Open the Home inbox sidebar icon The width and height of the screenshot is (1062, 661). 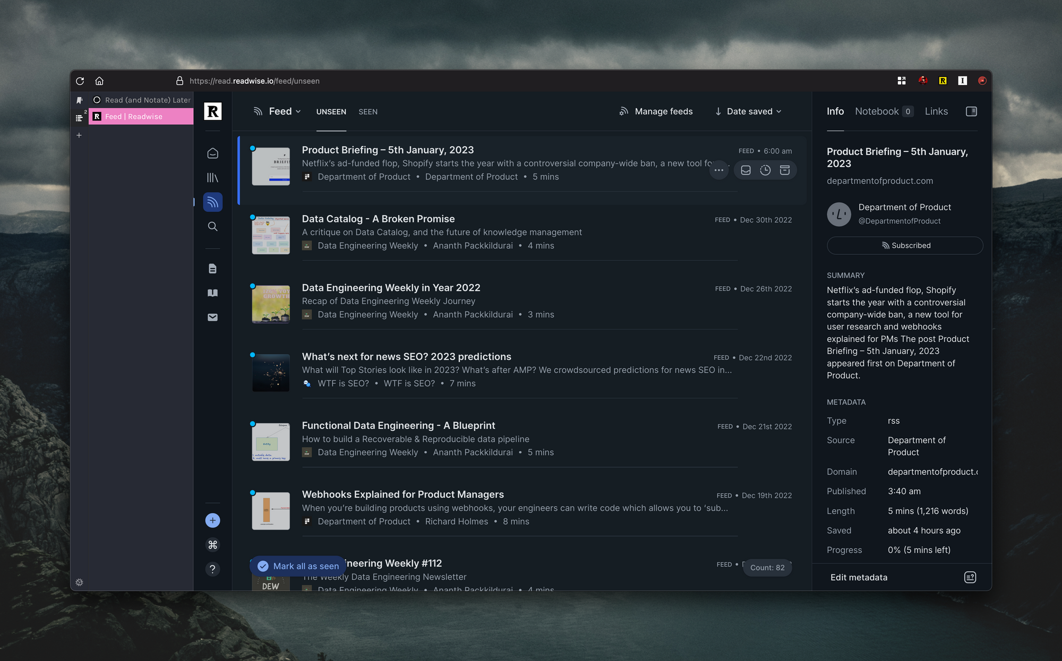[x=212, y=153]
